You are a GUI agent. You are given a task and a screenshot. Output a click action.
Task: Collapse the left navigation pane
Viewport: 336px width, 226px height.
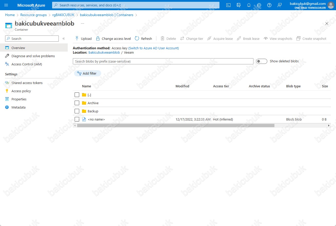click(x=64, y=39)
